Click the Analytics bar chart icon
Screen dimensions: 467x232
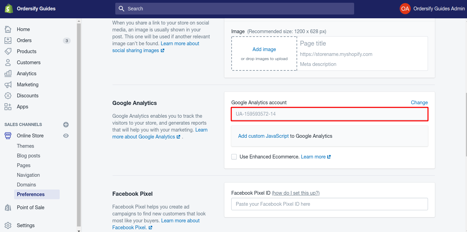8,74
